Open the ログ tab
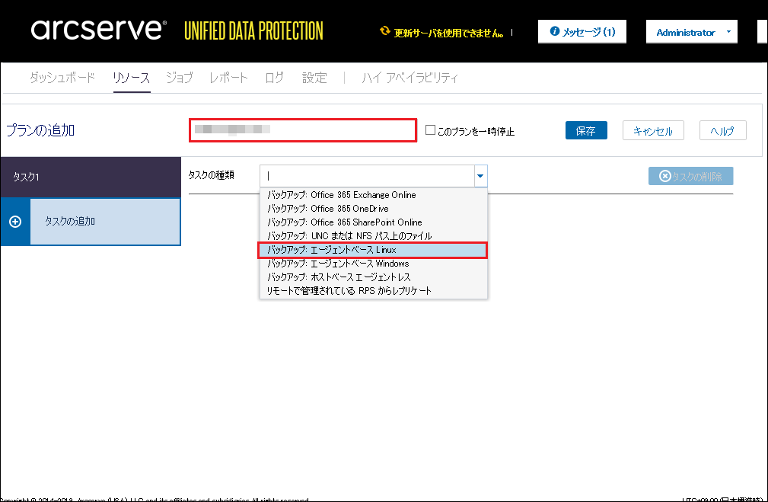 [x=274, y=78]
